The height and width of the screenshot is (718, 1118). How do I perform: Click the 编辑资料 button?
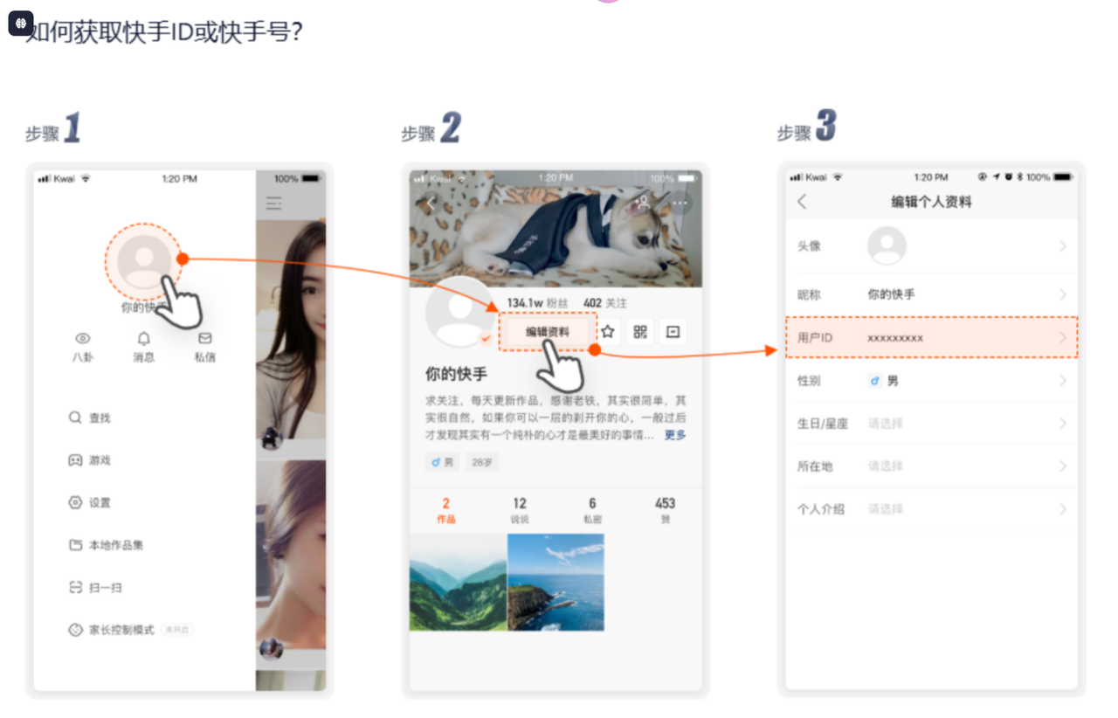548,332
